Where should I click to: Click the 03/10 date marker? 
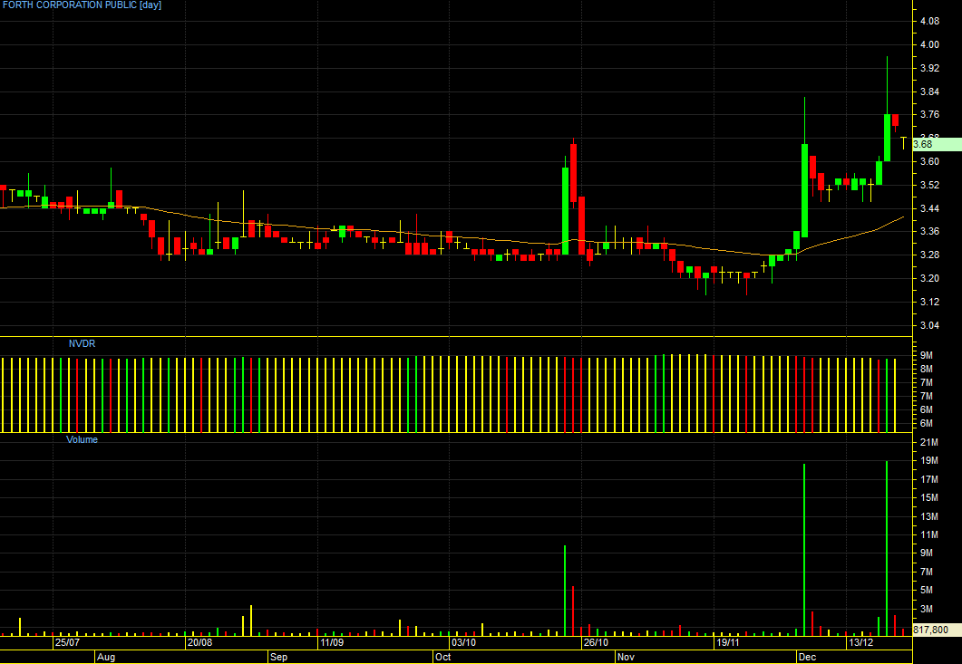(x=464, y=643)
